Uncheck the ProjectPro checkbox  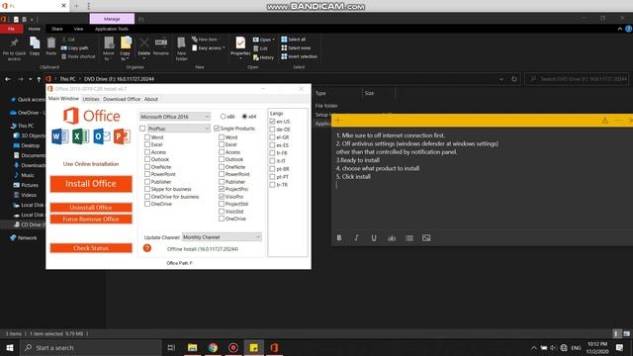[x=222, y=189]
